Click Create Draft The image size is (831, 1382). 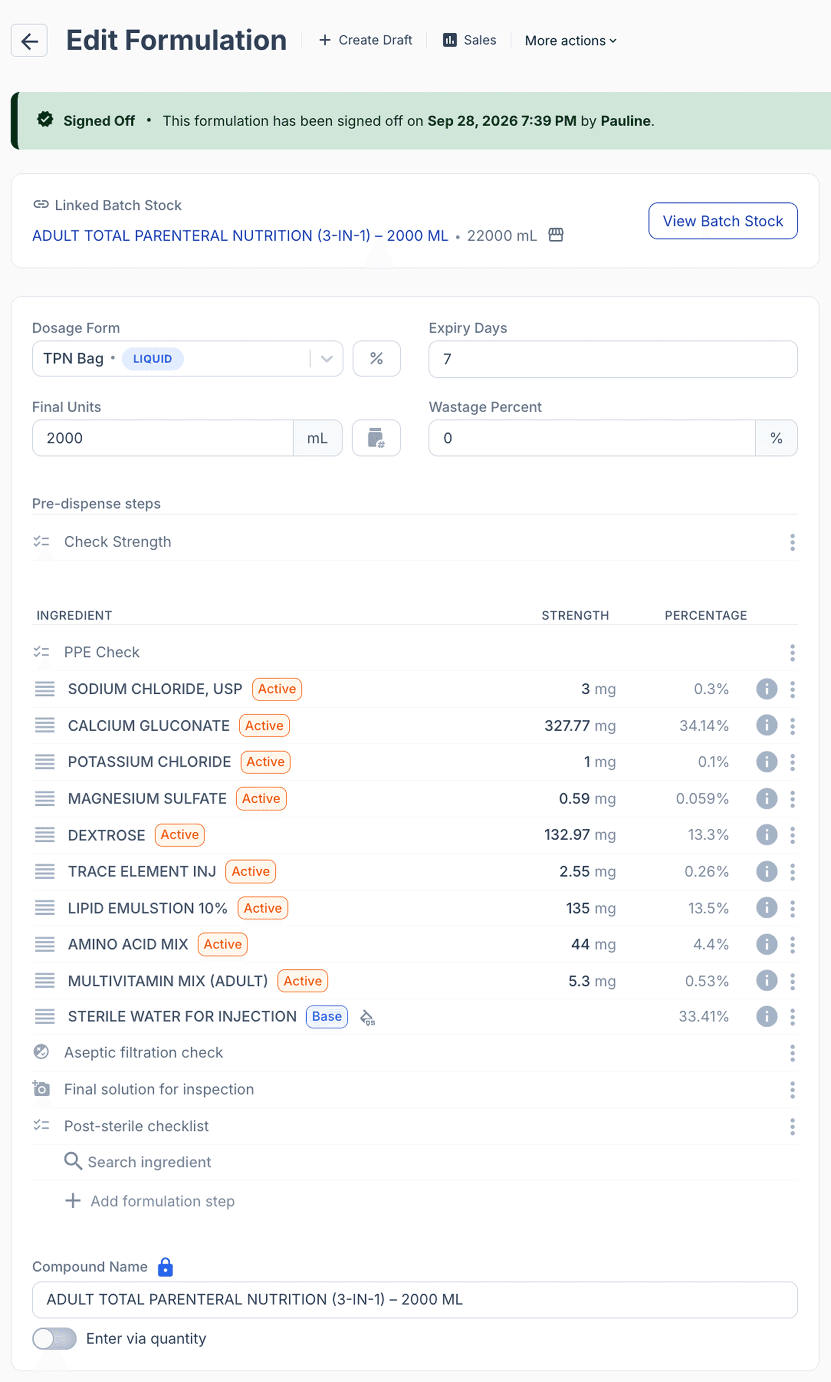365,40
